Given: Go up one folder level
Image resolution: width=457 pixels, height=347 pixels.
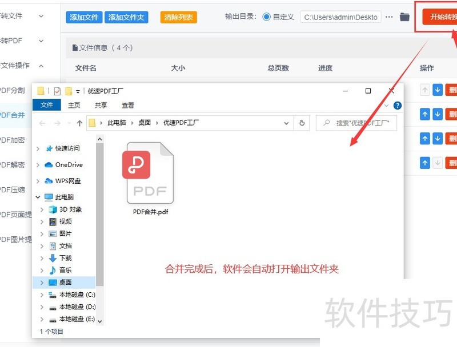Looking at the screenshot, I should point(79,123).
